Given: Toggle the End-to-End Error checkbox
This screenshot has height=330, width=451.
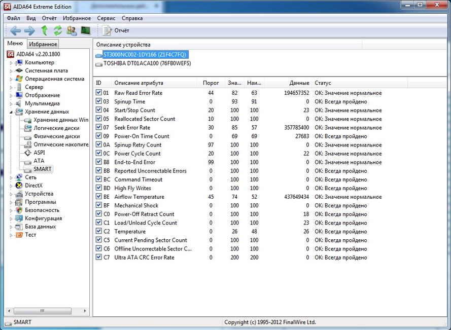Looking at the screenshot, I should pyautogui.click(x=98, y=162).
